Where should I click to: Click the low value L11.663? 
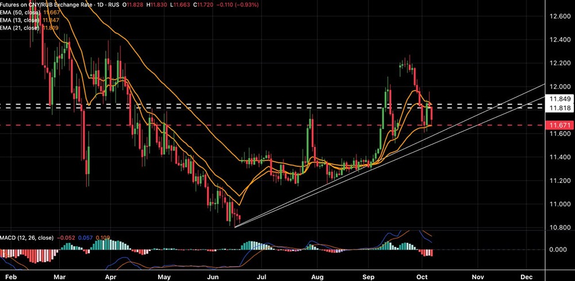(x=179, y=5)
